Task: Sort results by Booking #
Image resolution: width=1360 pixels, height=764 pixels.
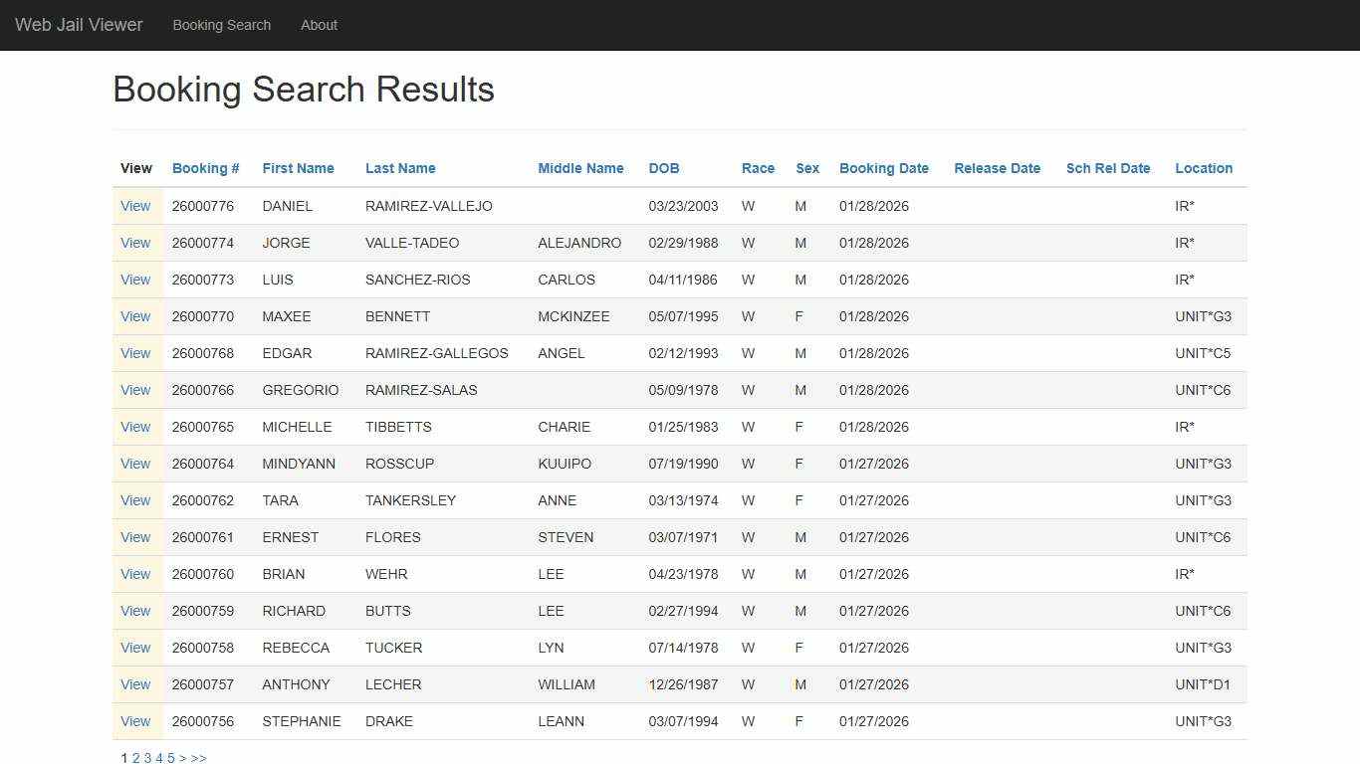Action: (x=205, y=168)
